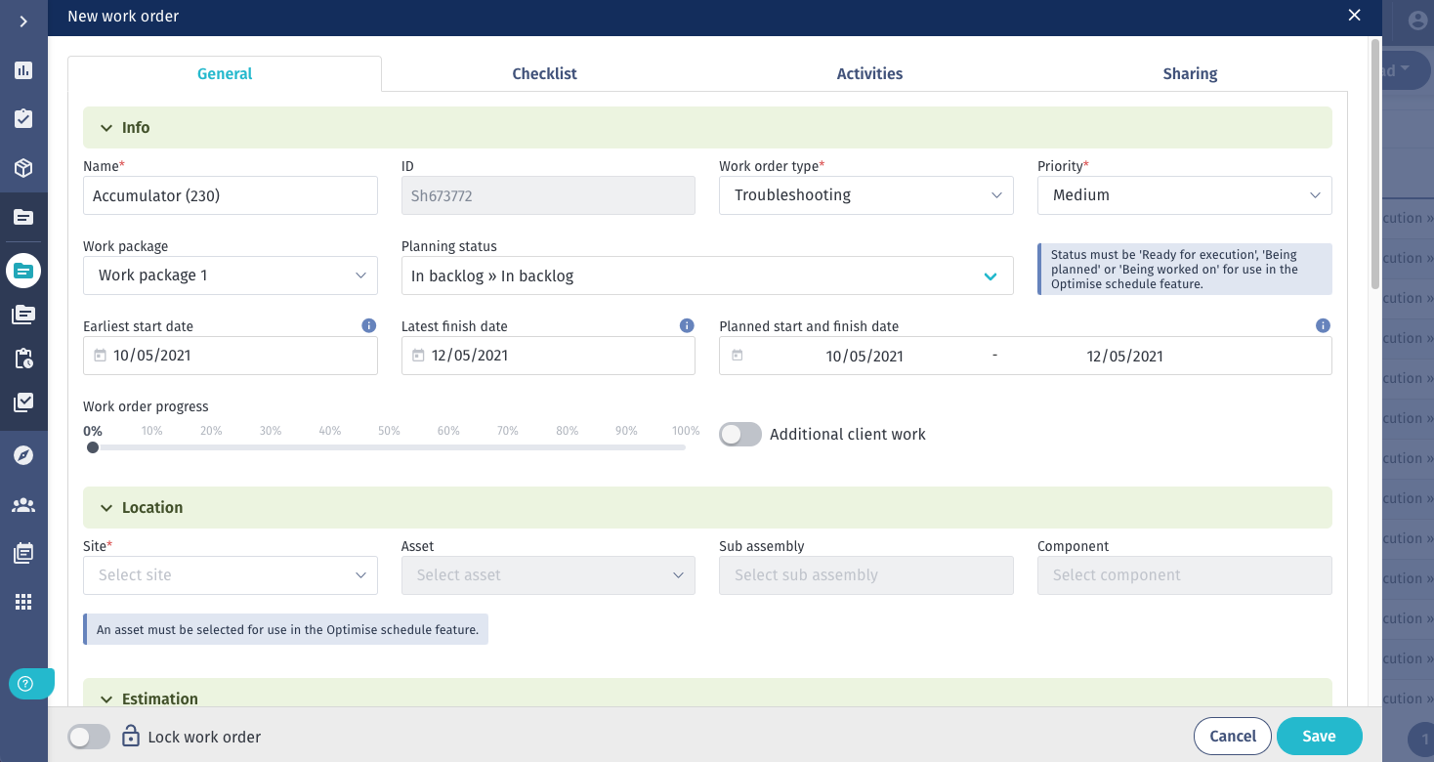Screen dimensions: 1434x762
Task: Click the Select component field
Action: pos(1184,575)
